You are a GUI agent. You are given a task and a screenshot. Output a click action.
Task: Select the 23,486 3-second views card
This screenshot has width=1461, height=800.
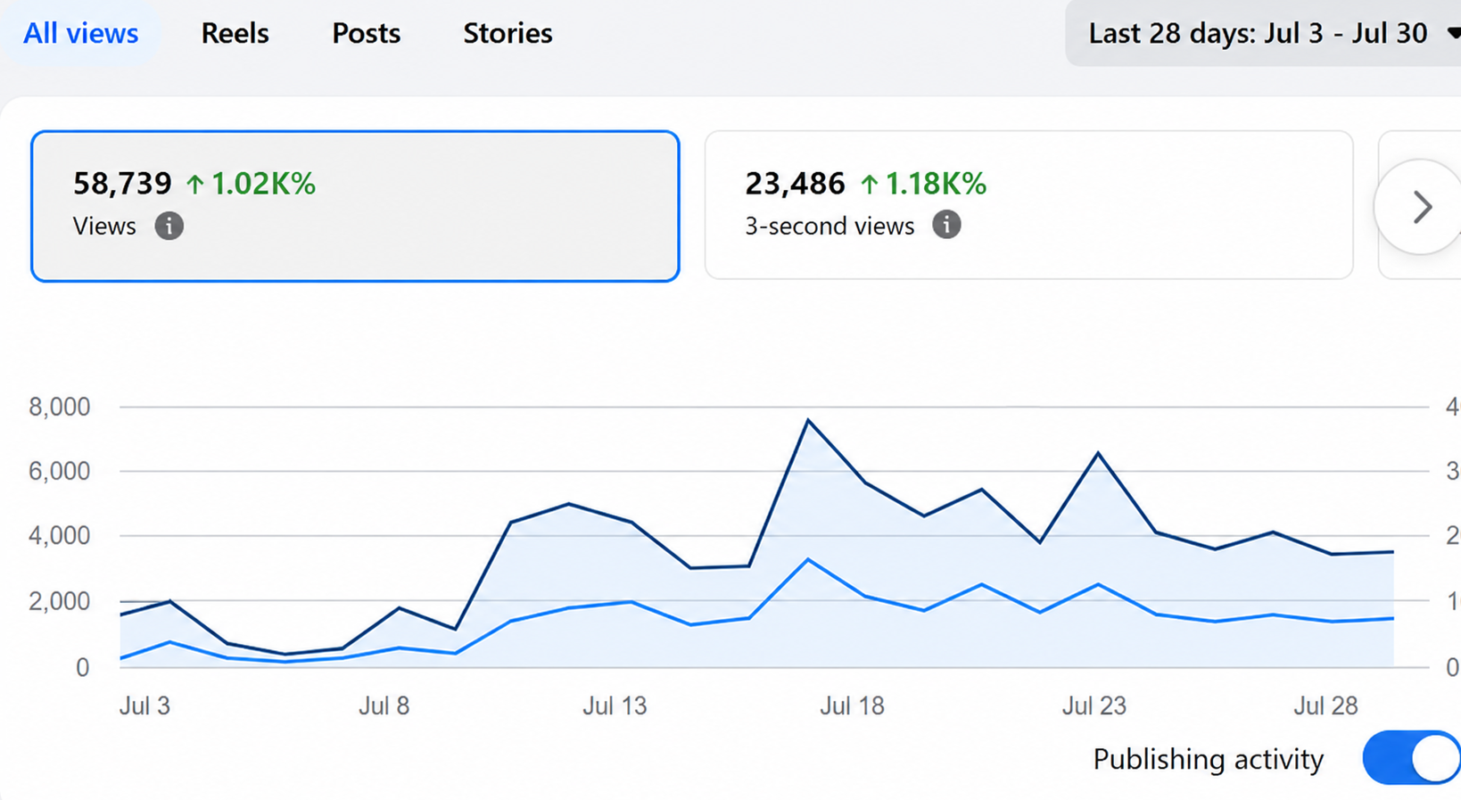[x=1028, y=205]
